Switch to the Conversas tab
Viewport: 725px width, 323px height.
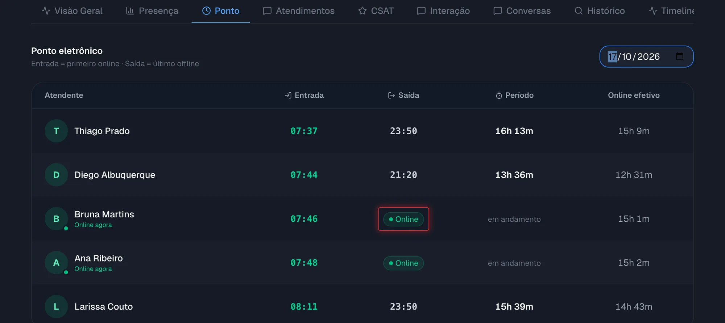click(x=522, y=11)
